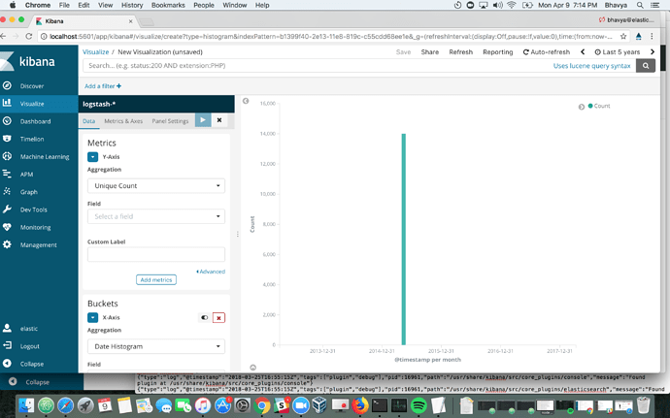Open the elastic user profile
670x418 pixels.
pos(28,329)
